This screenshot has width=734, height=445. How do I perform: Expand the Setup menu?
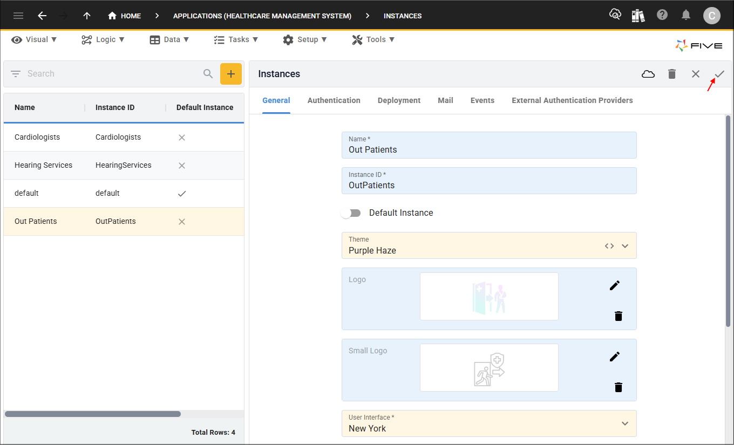coord(305,39)
